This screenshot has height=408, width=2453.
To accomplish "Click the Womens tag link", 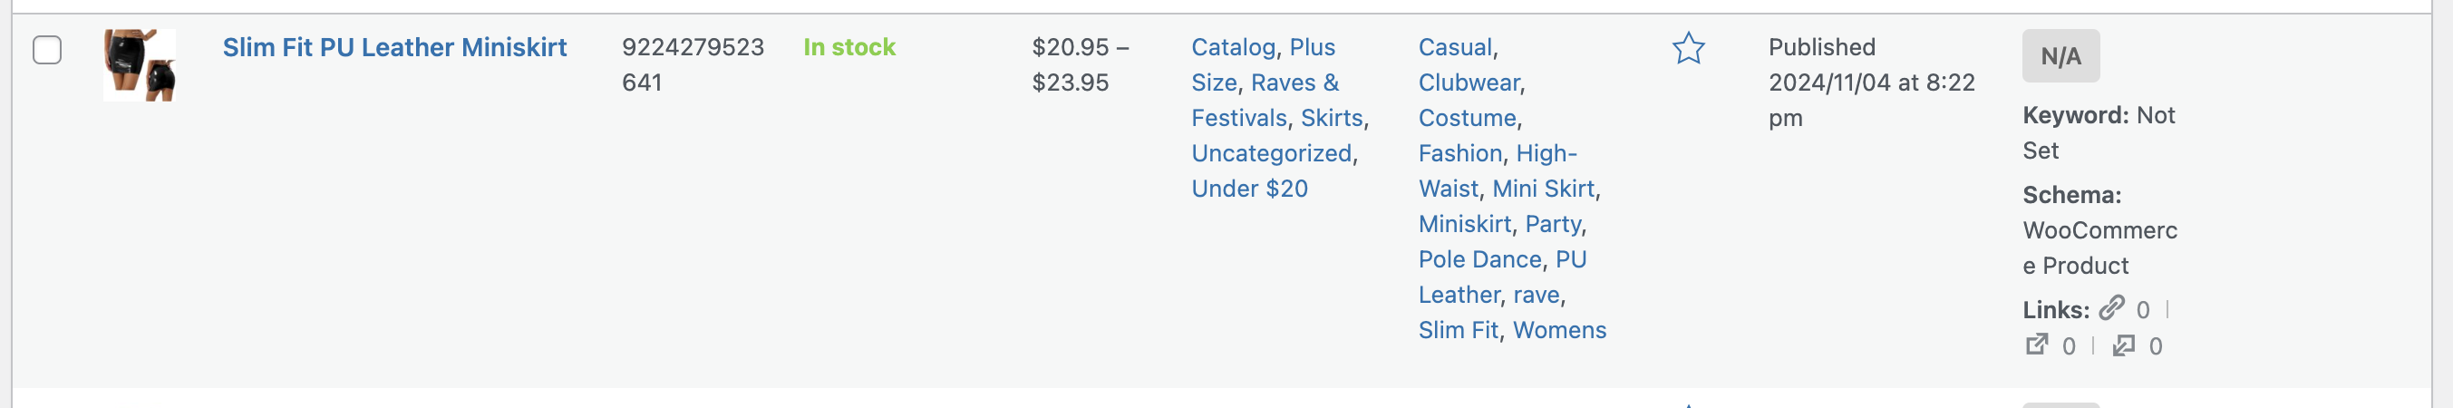I will click(x=1559, y=330).
